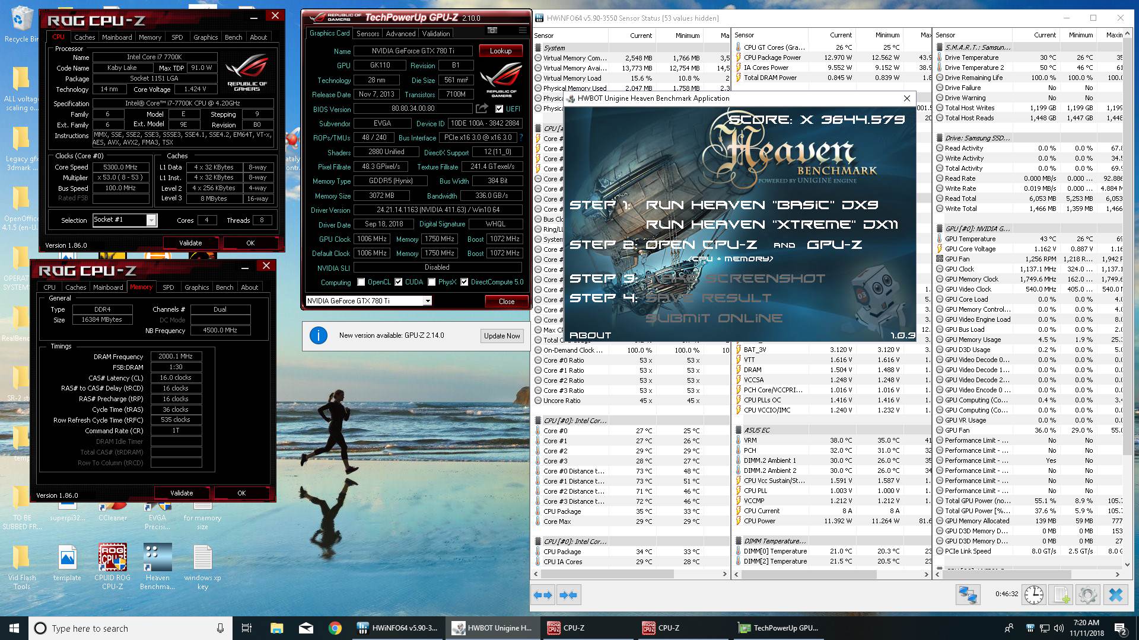This screenshot has height=640, width=1139.
Task: Click HWiNFO clock reset timer icon
Action: click(1034, 594)
